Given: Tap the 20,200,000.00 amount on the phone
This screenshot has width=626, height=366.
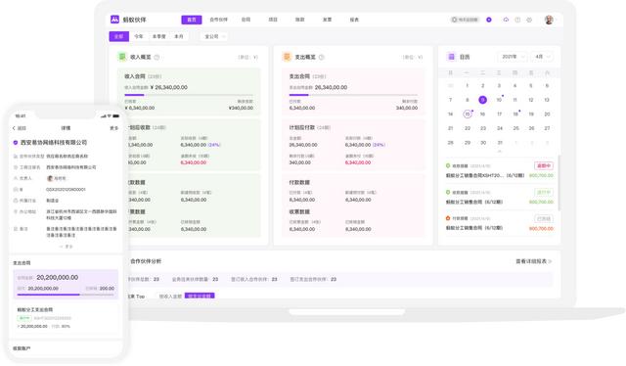Looking at the screenshot, I should pyautogui.click(x=58, y=277).
